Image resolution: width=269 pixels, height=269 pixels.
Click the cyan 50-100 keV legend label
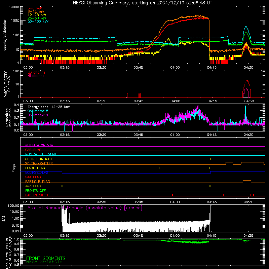[x=38, y=22]
